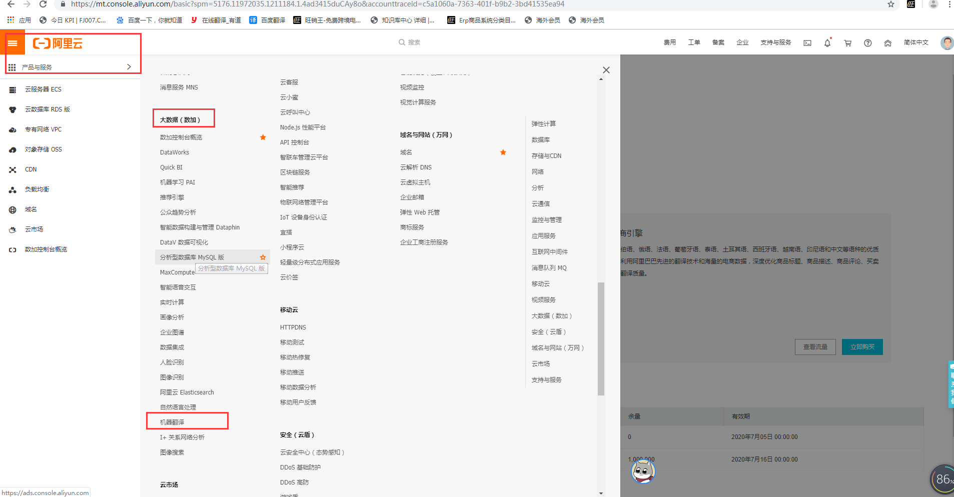This screenshot has height=497, width=954.
Task: Open the 费用 menu
Action: [670, 42]
